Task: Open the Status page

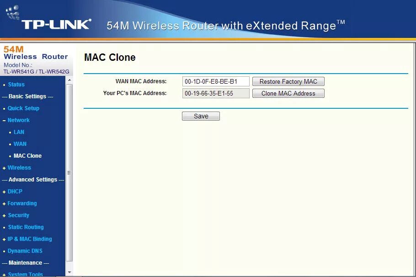Action: pyautogui.click(x=16, y=85)
